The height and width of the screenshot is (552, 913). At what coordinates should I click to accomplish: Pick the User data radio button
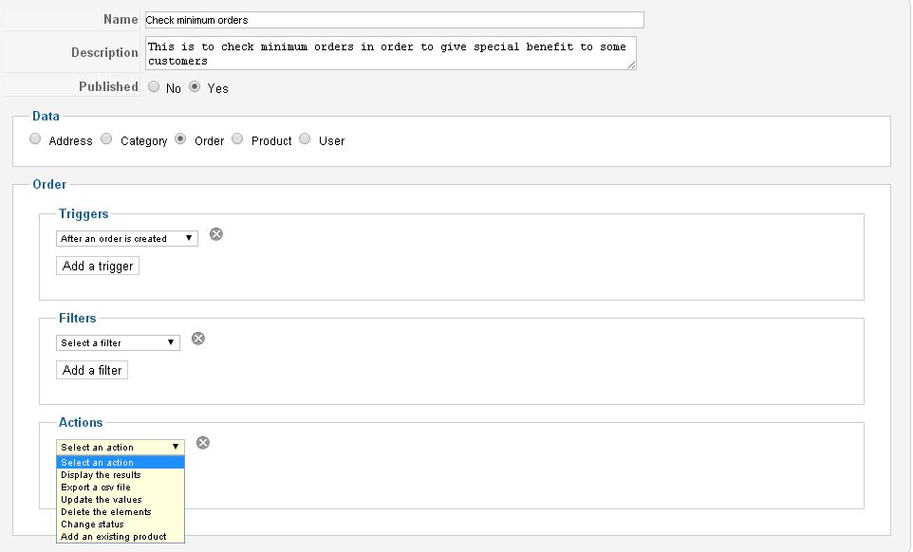(x=305, y=138)
